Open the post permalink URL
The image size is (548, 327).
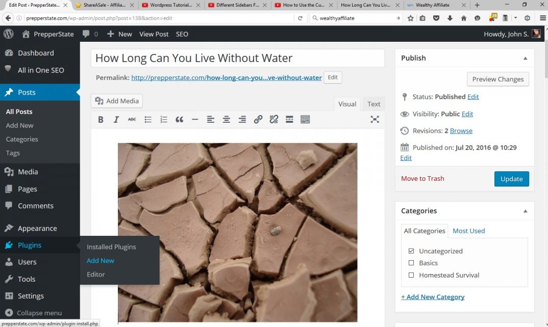227,77
